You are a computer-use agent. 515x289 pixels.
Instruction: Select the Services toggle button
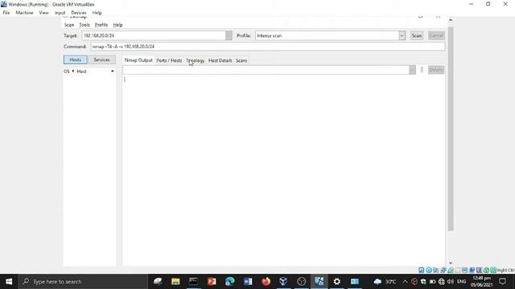(101, 59)
